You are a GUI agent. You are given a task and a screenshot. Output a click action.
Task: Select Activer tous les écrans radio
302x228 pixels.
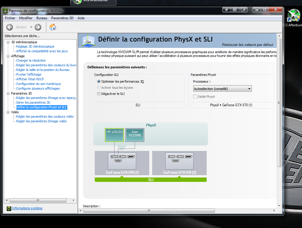pyautogui.click(x=99, y=88)
